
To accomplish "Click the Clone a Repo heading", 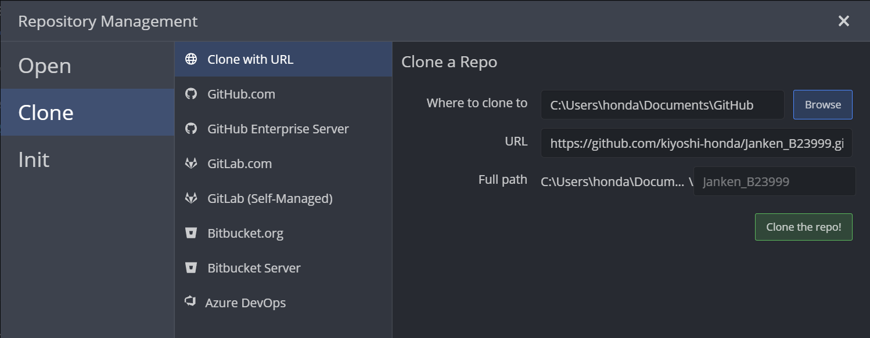I will point(449,62).
